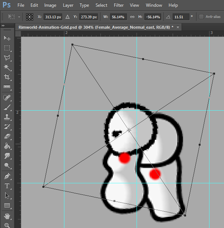The width and height of the screenshot is (224, 228).
Task: Click the top edge middle transform handle
Action: tap(143, 59)
